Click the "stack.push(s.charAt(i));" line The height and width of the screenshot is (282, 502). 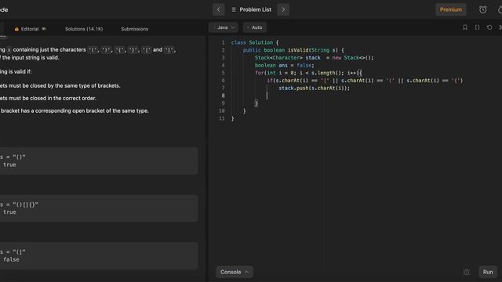pos(314,89)
